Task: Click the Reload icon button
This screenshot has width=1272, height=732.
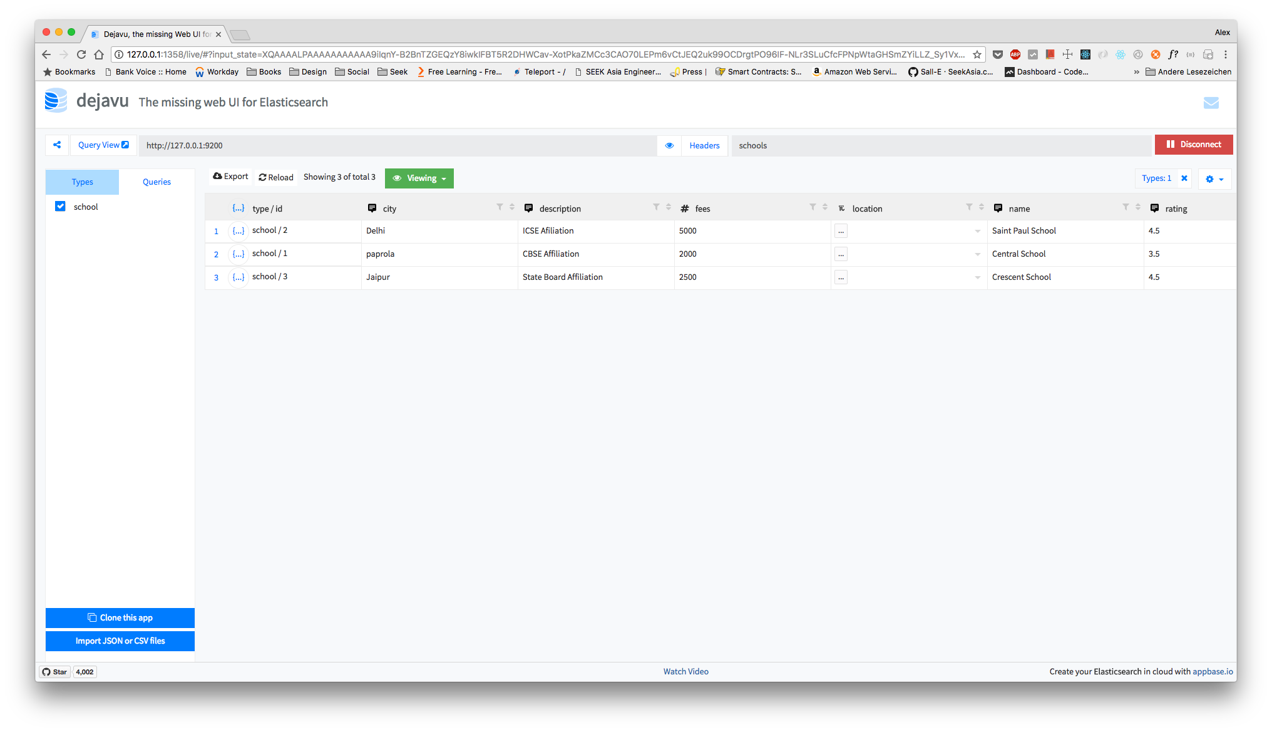Action: [276, 177]
